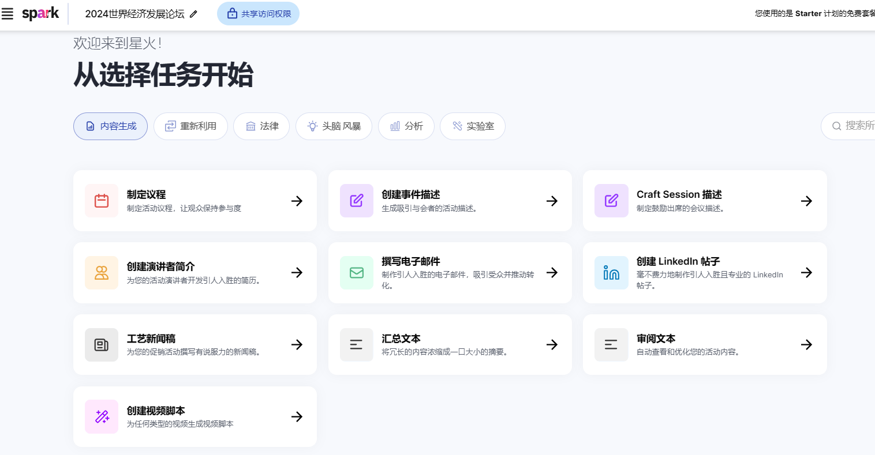The image size is (875, 455).
Task: Click the arrow on the 审阅文本 card
Action: (x=806, y=345)
